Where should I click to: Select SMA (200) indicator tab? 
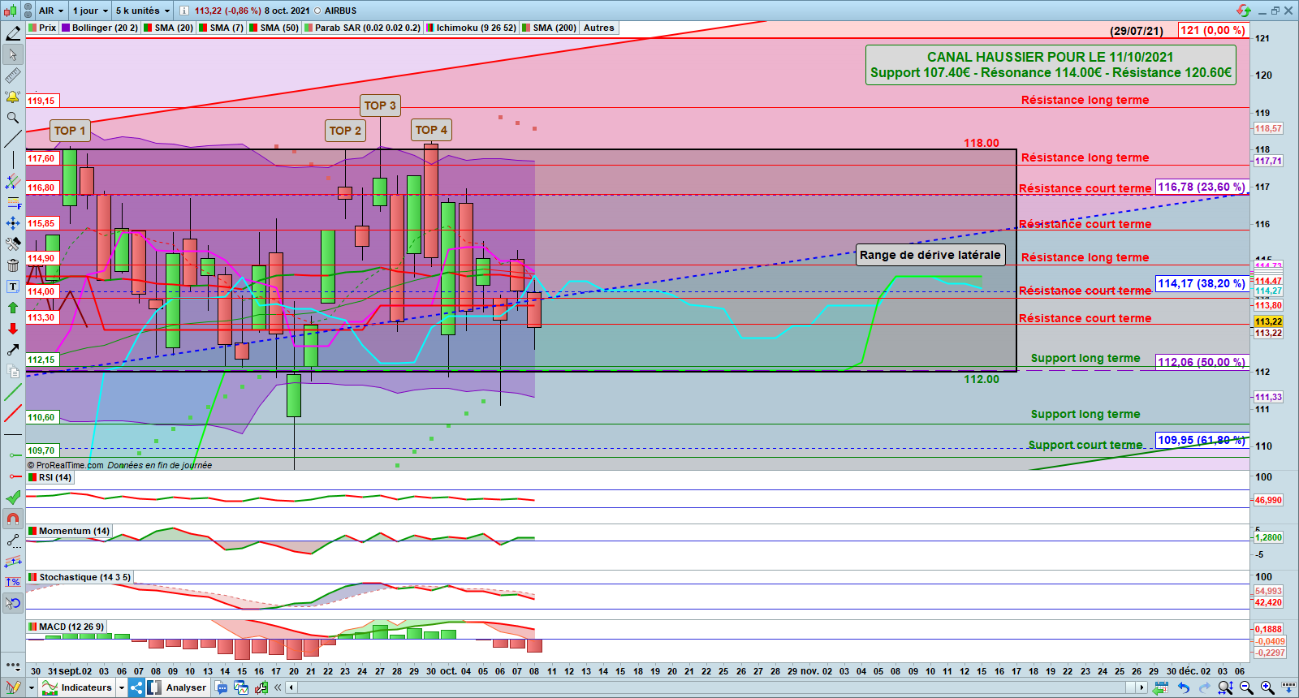point(550,28)
